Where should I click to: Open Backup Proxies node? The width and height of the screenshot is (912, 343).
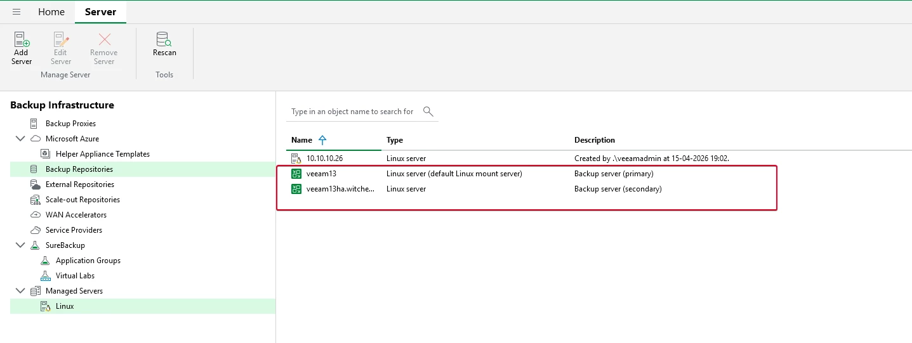coord(70,124)
